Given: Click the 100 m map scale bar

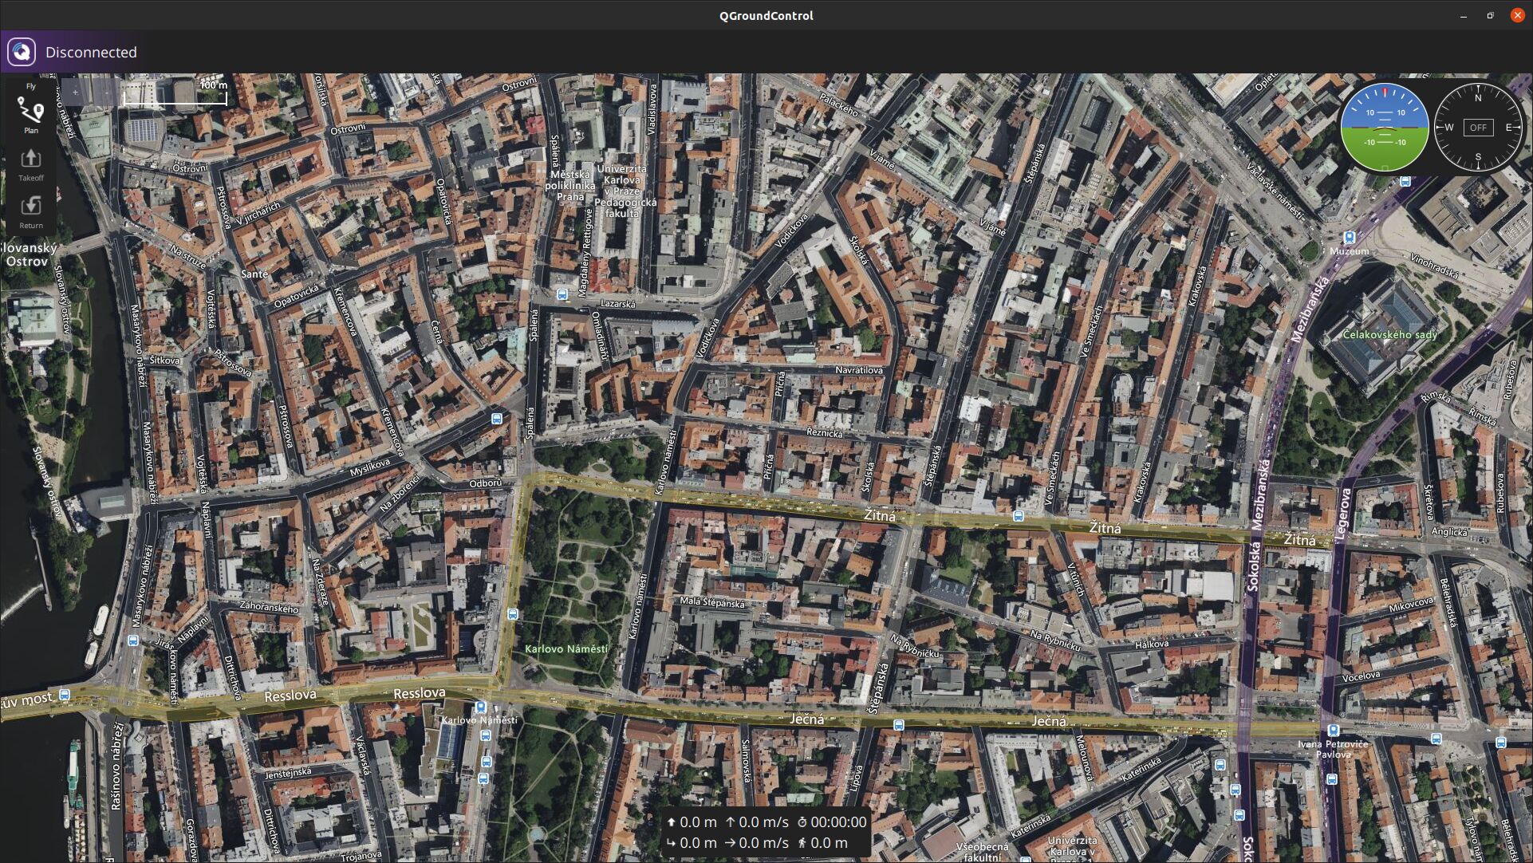Looking at the screenshot, I should 175,93.
